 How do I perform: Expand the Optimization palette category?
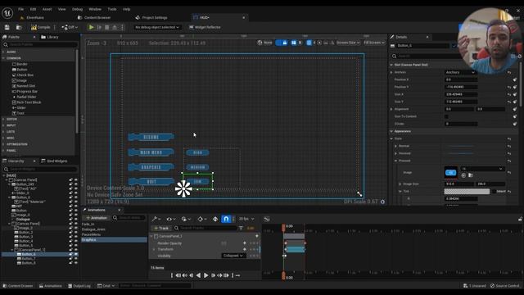3,144
